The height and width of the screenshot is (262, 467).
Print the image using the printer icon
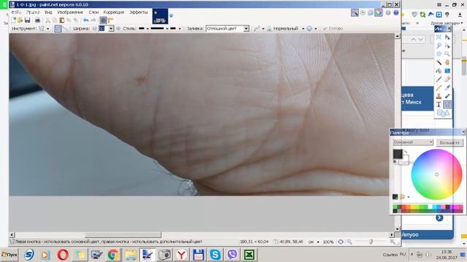[x=37, y=20]
